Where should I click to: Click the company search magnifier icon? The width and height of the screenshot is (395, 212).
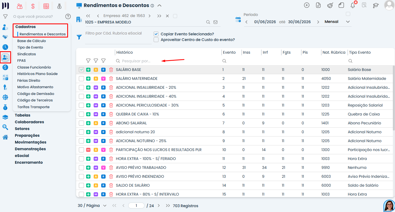click(x=208, y=22)
